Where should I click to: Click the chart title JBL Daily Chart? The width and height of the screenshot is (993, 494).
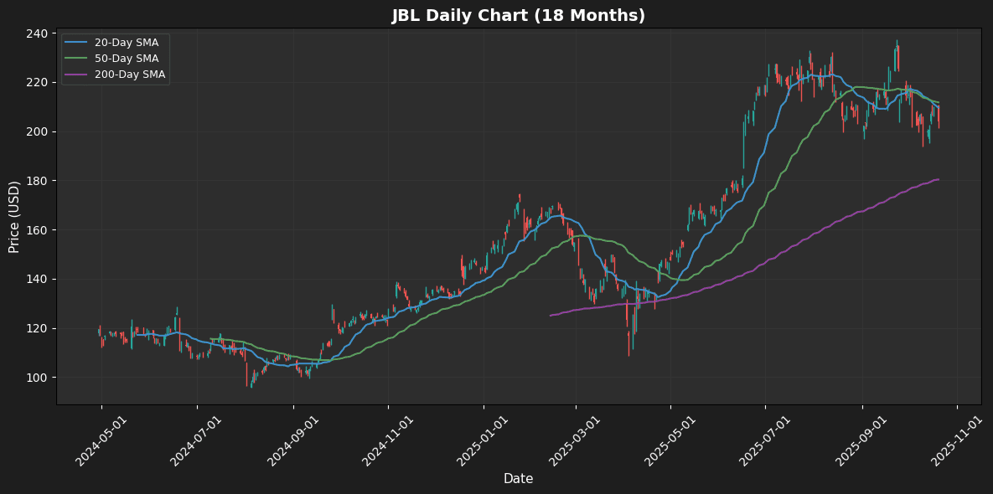(518, 16)
